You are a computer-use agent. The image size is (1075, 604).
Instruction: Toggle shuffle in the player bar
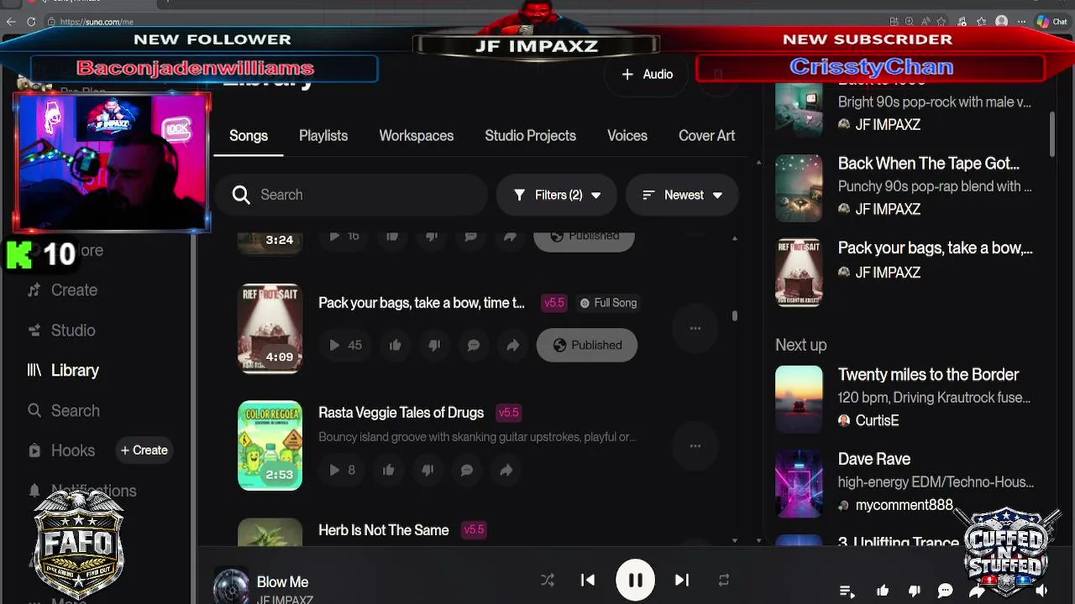548,580
